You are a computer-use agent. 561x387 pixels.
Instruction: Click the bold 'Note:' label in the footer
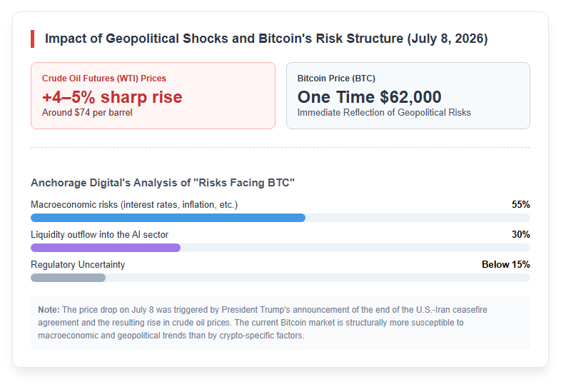[49, 310]
